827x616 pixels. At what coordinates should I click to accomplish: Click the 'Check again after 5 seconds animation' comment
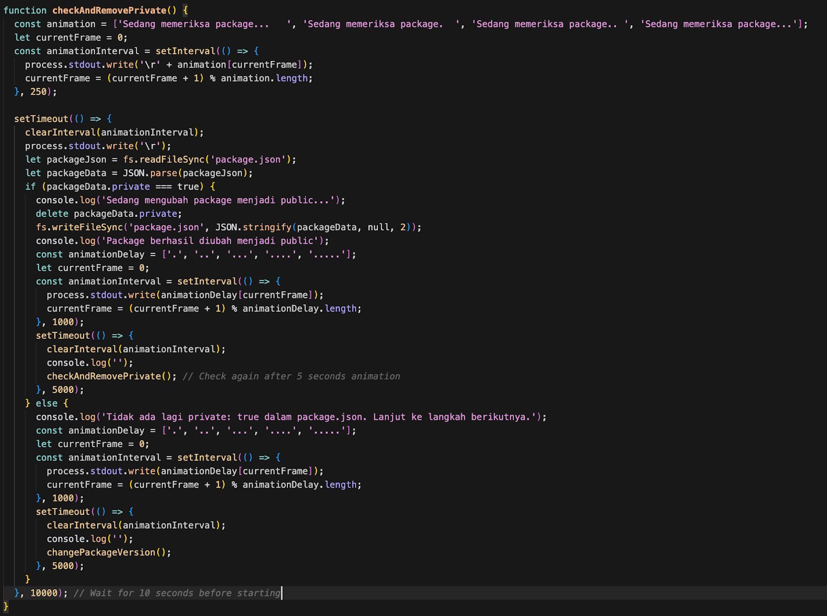(x=291, y=376)
